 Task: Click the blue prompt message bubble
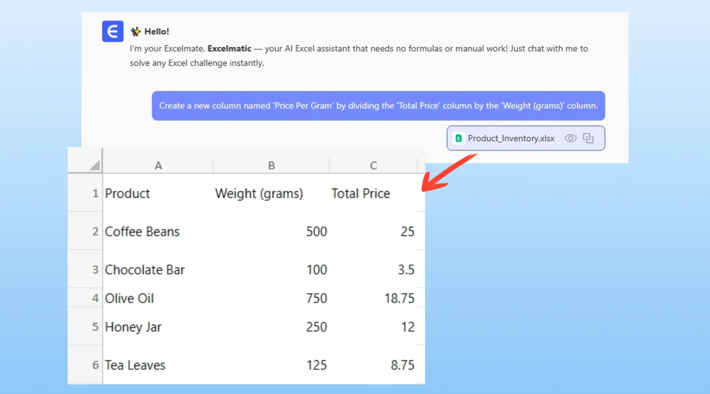(x=378, y=106)
